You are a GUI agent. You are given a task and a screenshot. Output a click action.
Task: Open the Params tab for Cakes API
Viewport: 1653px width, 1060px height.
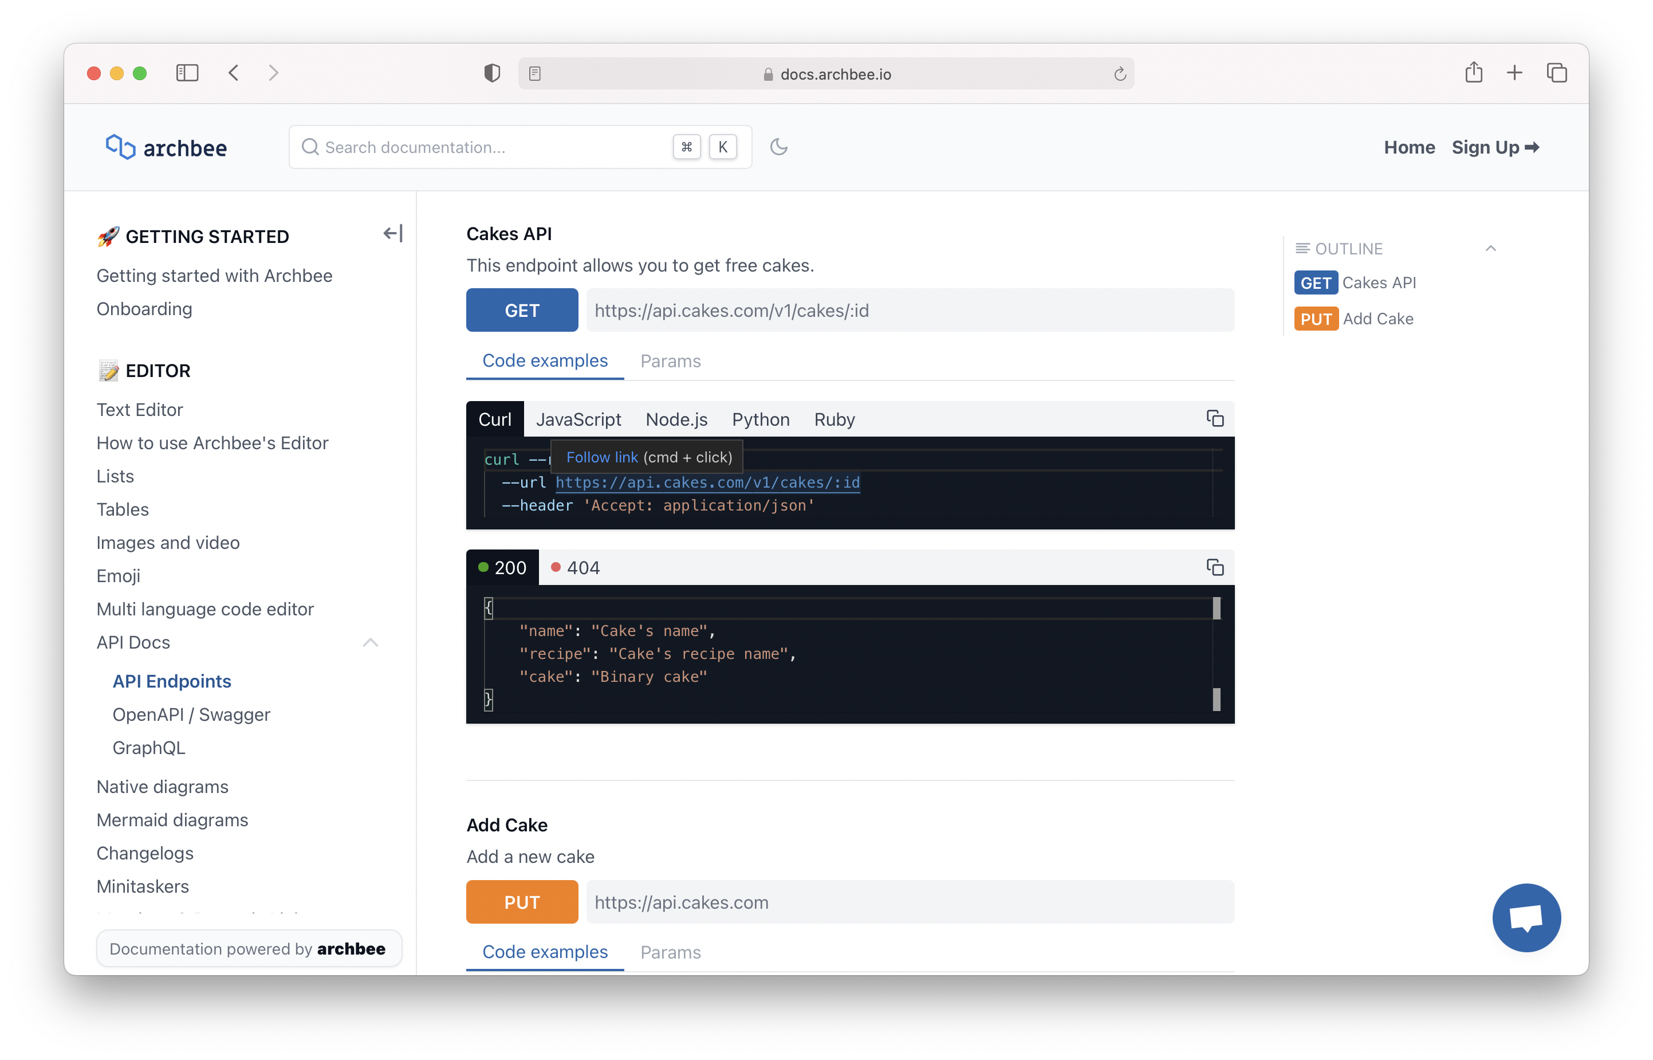click(x=670, y=360)
